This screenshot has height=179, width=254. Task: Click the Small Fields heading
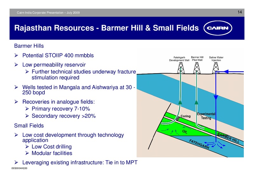pos(29,126)
